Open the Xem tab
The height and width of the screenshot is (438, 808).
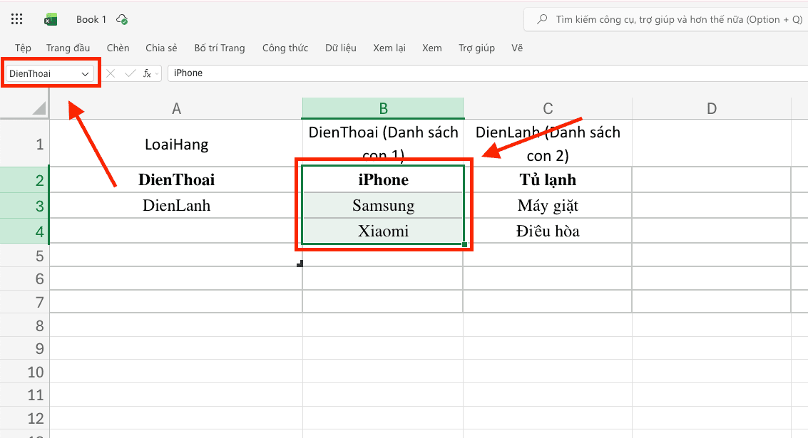[x=432, y=48]
